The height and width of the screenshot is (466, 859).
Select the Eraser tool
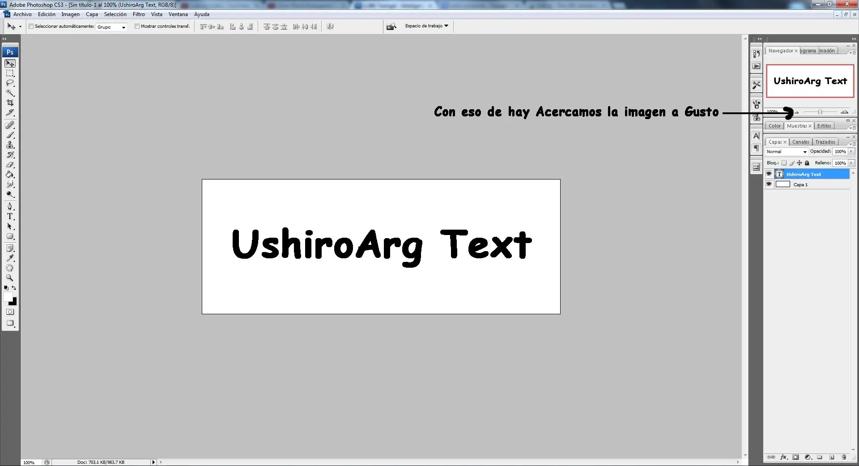(10, 165)
